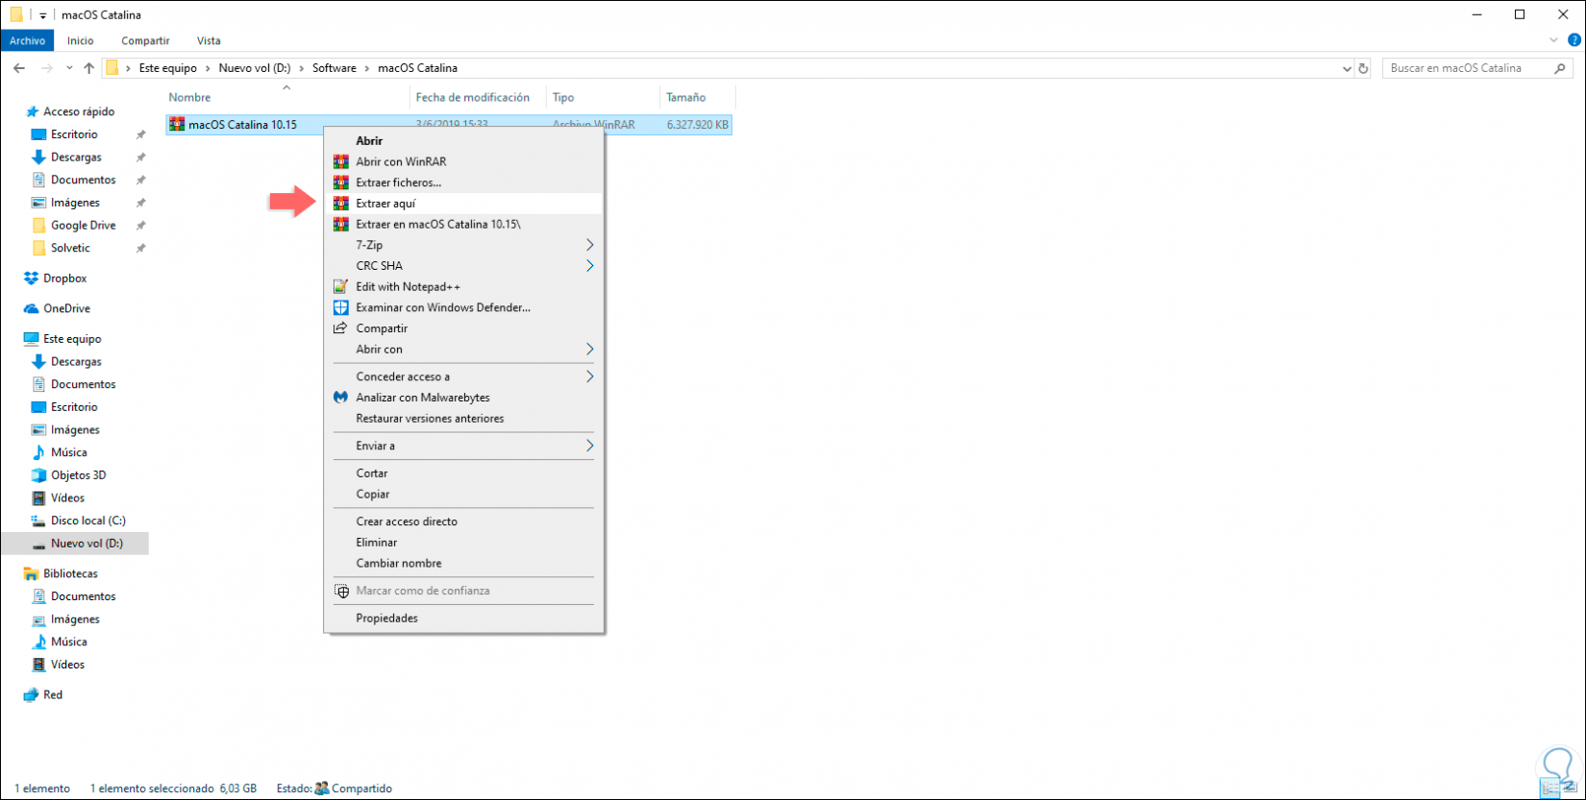
Task: Open the Customize Quick Access Toolbar dropdown
Action: click(42, 15)
